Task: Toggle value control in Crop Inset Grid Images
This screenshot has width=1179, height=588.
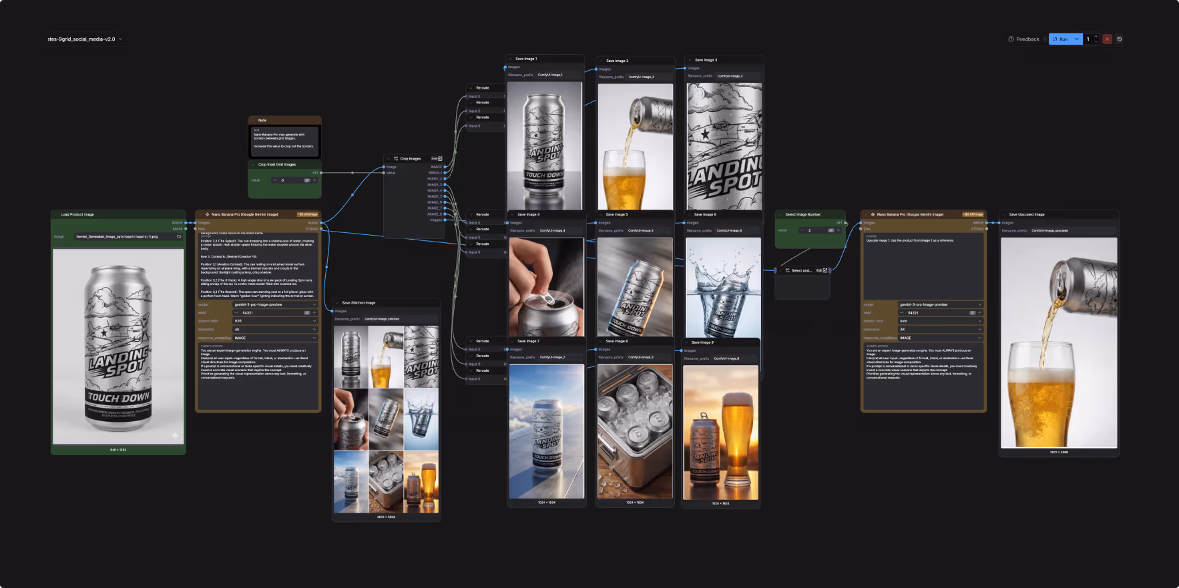Action: click(x=307, y=180)
